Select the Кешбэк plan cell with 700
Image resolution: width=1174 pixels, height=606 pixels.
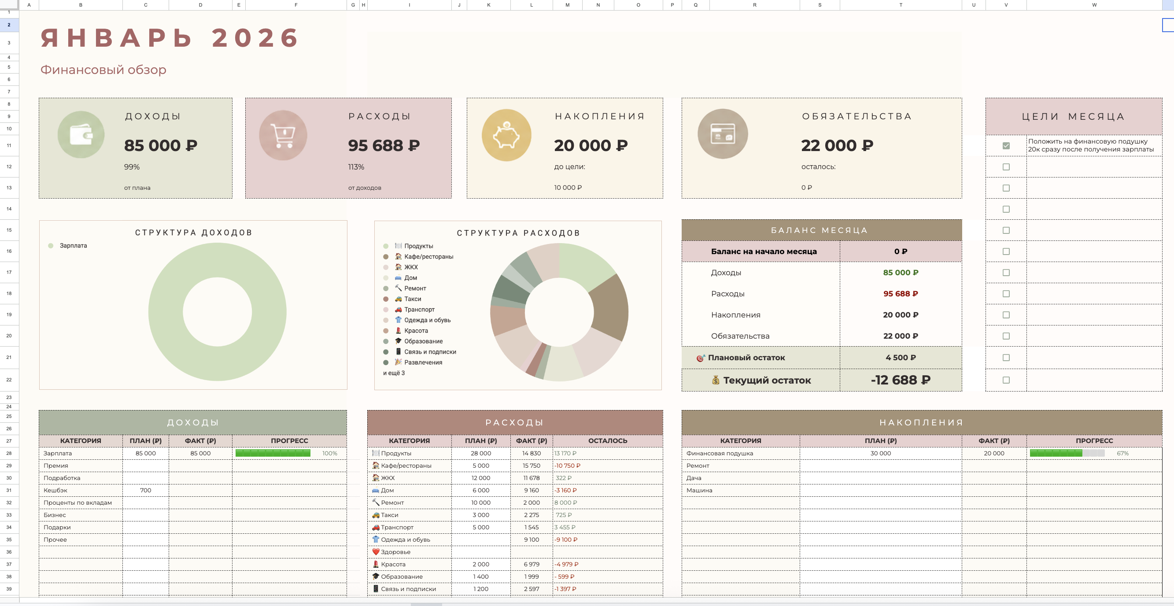point(146,490)
